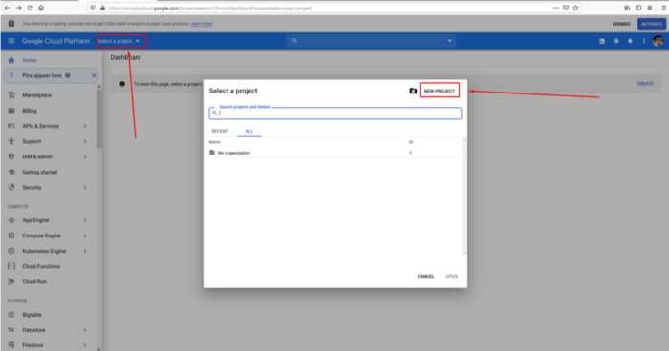Click CANCEL in the project dialog

pyautogui.click(x=425, y=276)
